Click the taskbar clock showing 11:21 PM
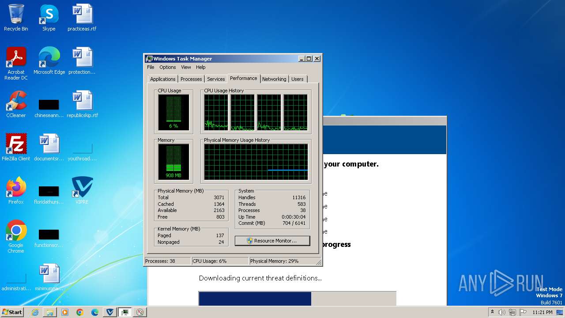The image size is (565, 318). pos(542,312)
